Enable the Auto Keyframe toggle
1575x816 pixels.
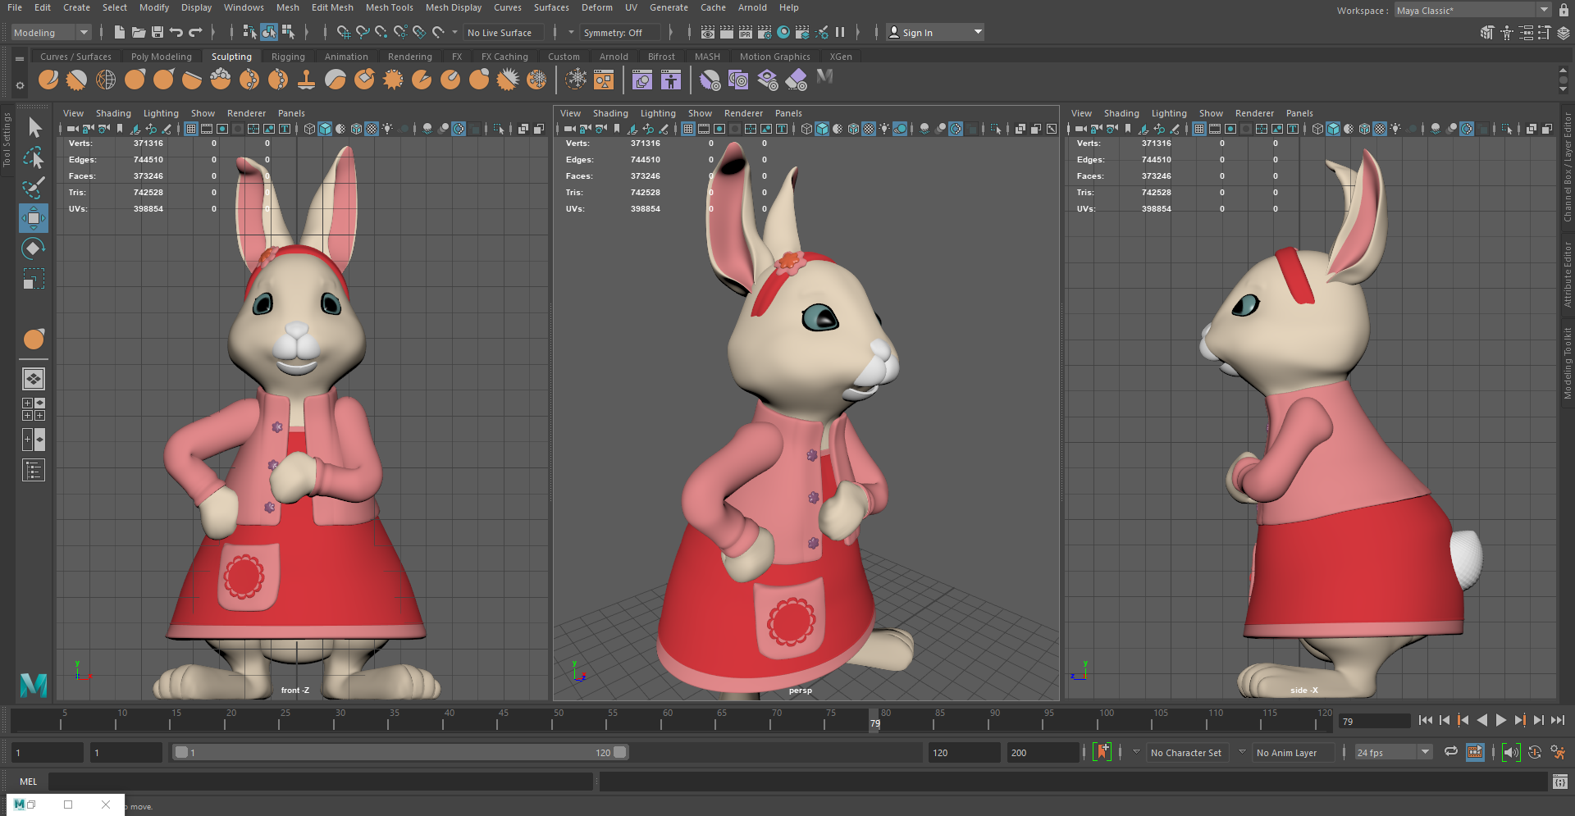tap(1535, 752)
